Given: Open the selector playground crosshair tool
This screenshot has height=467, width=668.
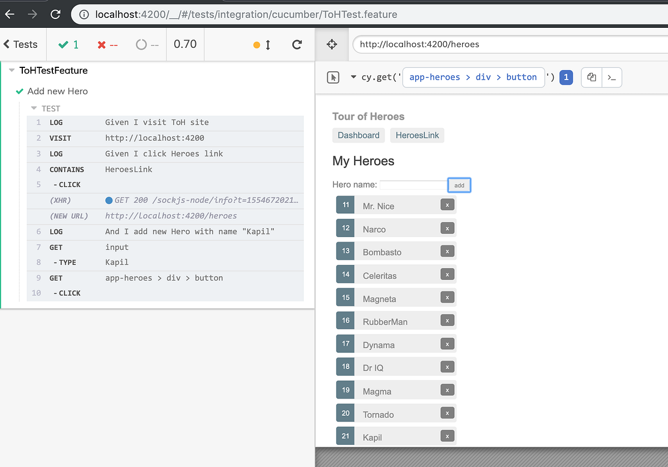Looking at the screenshot, I should click(332, 44).
